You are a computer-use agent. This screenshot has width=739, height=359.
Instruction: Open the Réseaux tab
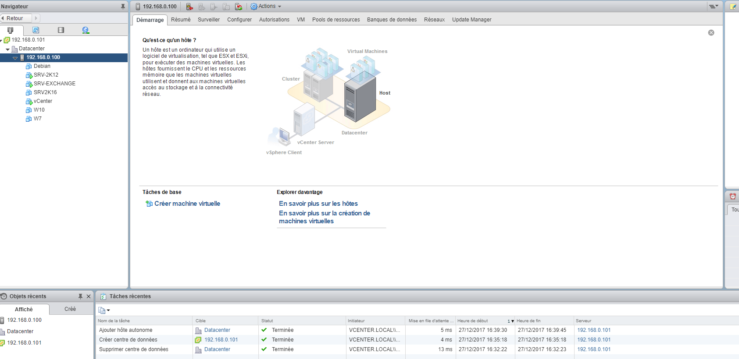click(434, 20)
